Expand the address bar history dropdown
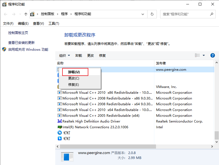Viewport: 219px width, 165px height. (143, 14)
